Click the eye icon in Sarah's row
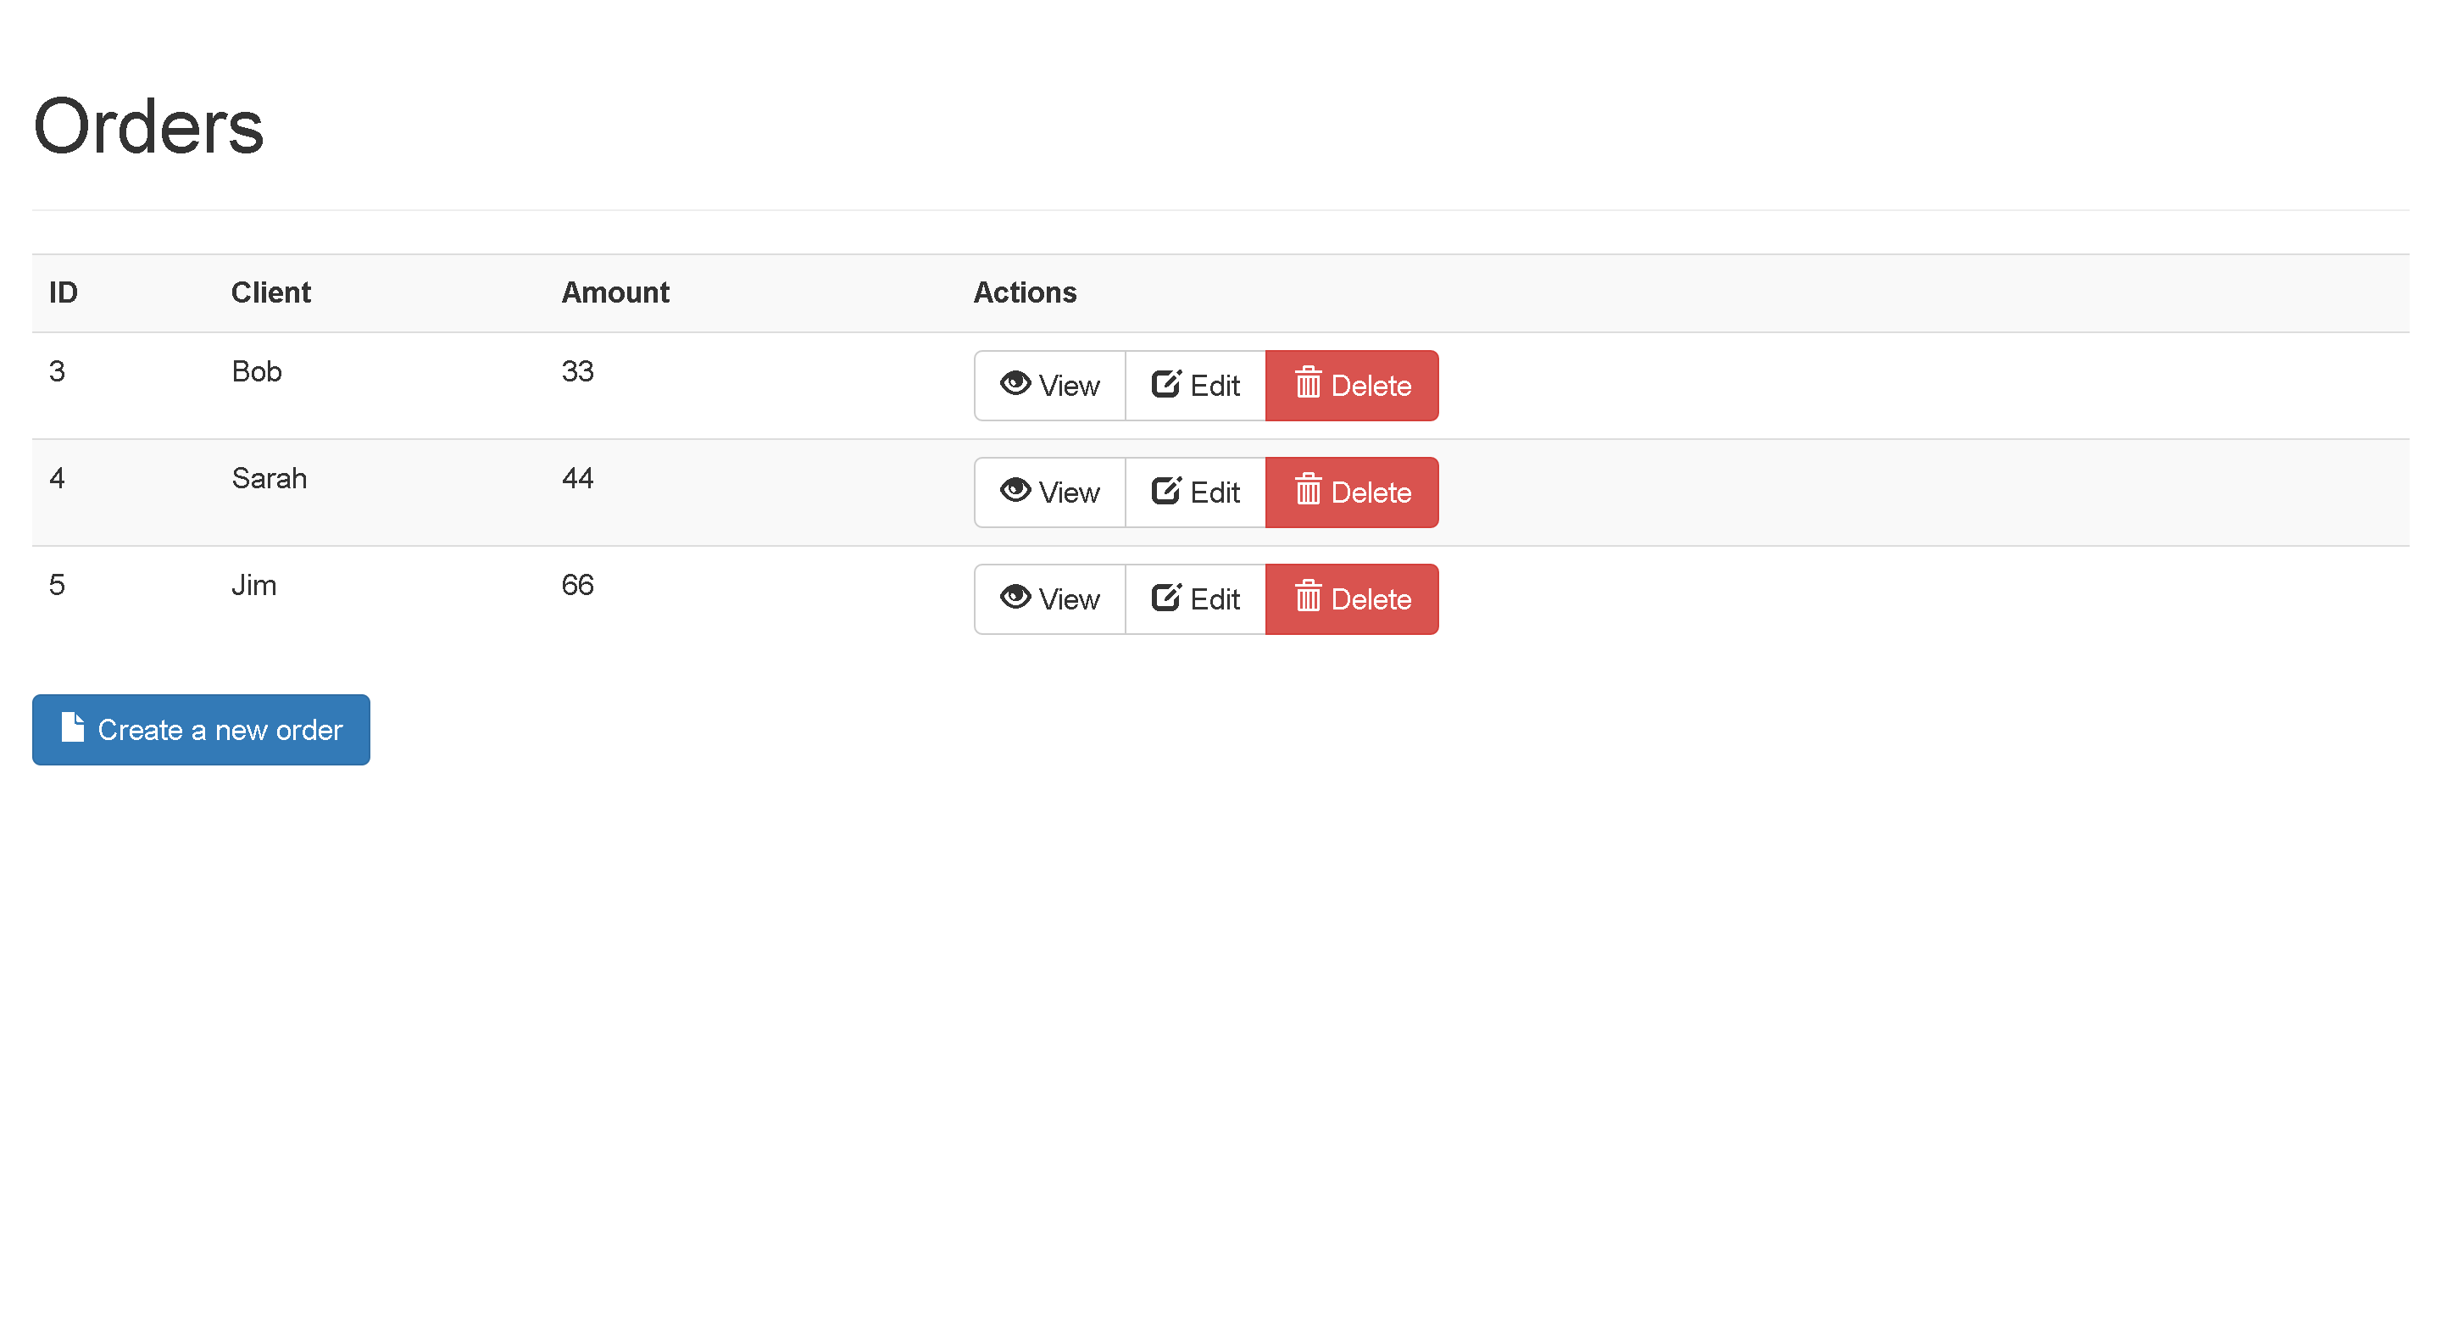The width and height of the screenshot is (2441, 1319). tap(1015, 491)
